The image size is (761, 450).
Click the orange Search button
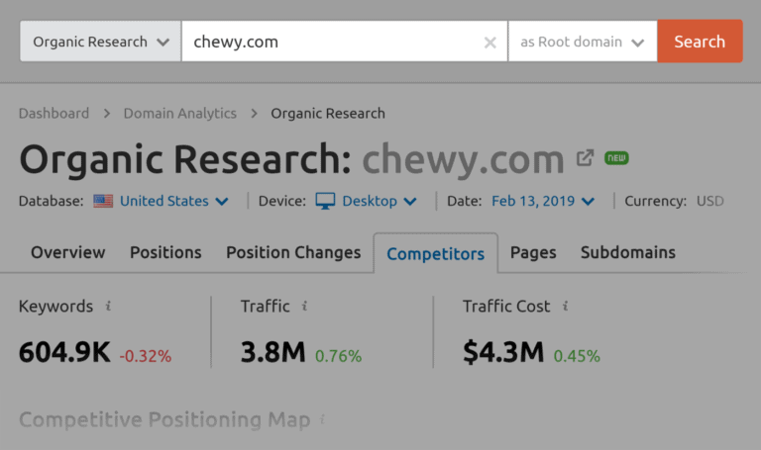tap(700, 42)
